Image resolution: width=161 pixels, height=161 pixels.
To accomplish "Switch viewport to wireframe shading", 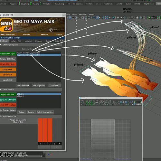I will (94, 17).
